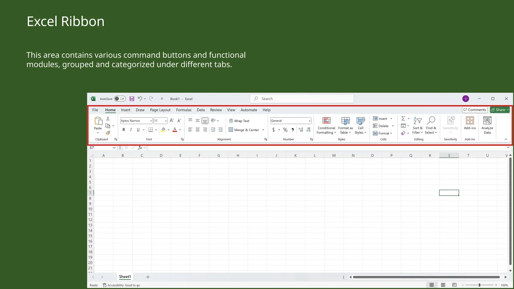Click the Percent Style icon
514x289 pixels.
pyautogui.click(x=285, y=130)
